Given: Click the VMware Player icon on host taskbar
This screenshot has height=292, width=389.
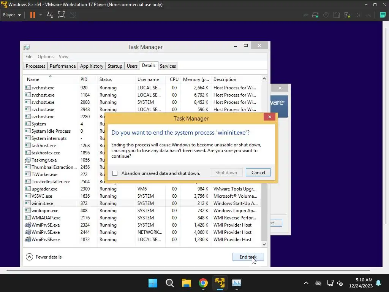Looking at the screenshot, I should click(220, 283).
